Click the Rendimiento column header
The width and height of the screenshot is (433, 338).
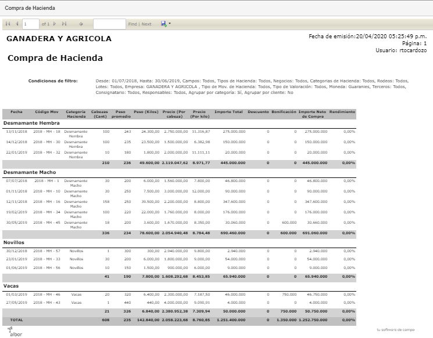(x=342, y=112)
